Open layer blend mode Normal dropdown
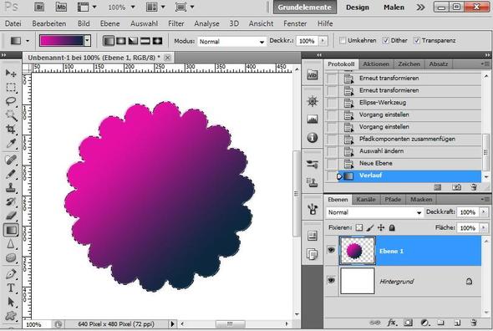The width and height of the screenshot is (493, 331). (374, 212)
